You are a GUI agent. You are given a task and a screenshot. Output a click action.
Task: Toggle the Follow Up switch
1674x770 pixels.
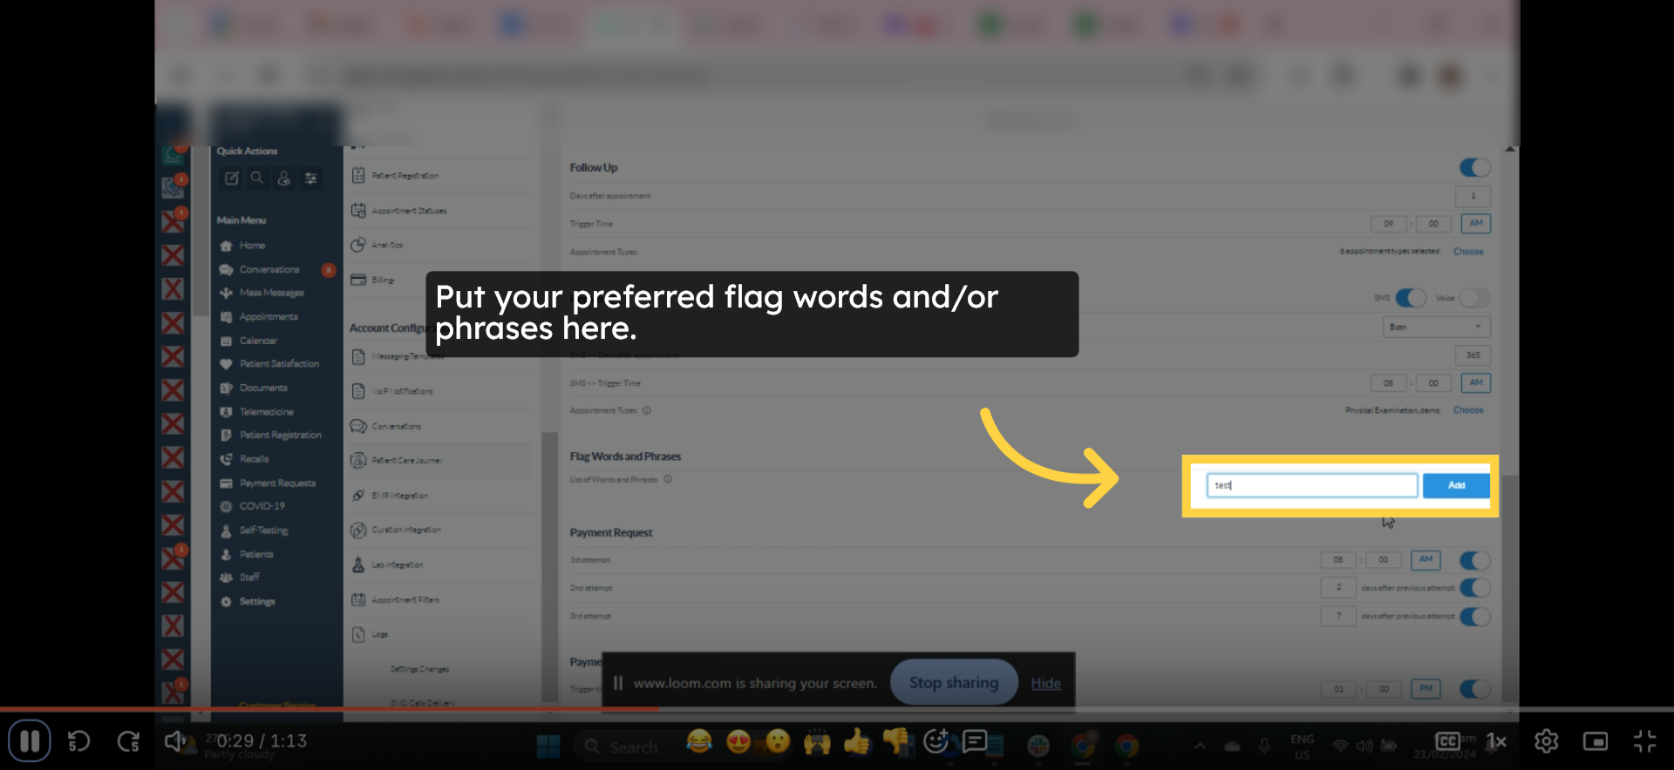1474,167
